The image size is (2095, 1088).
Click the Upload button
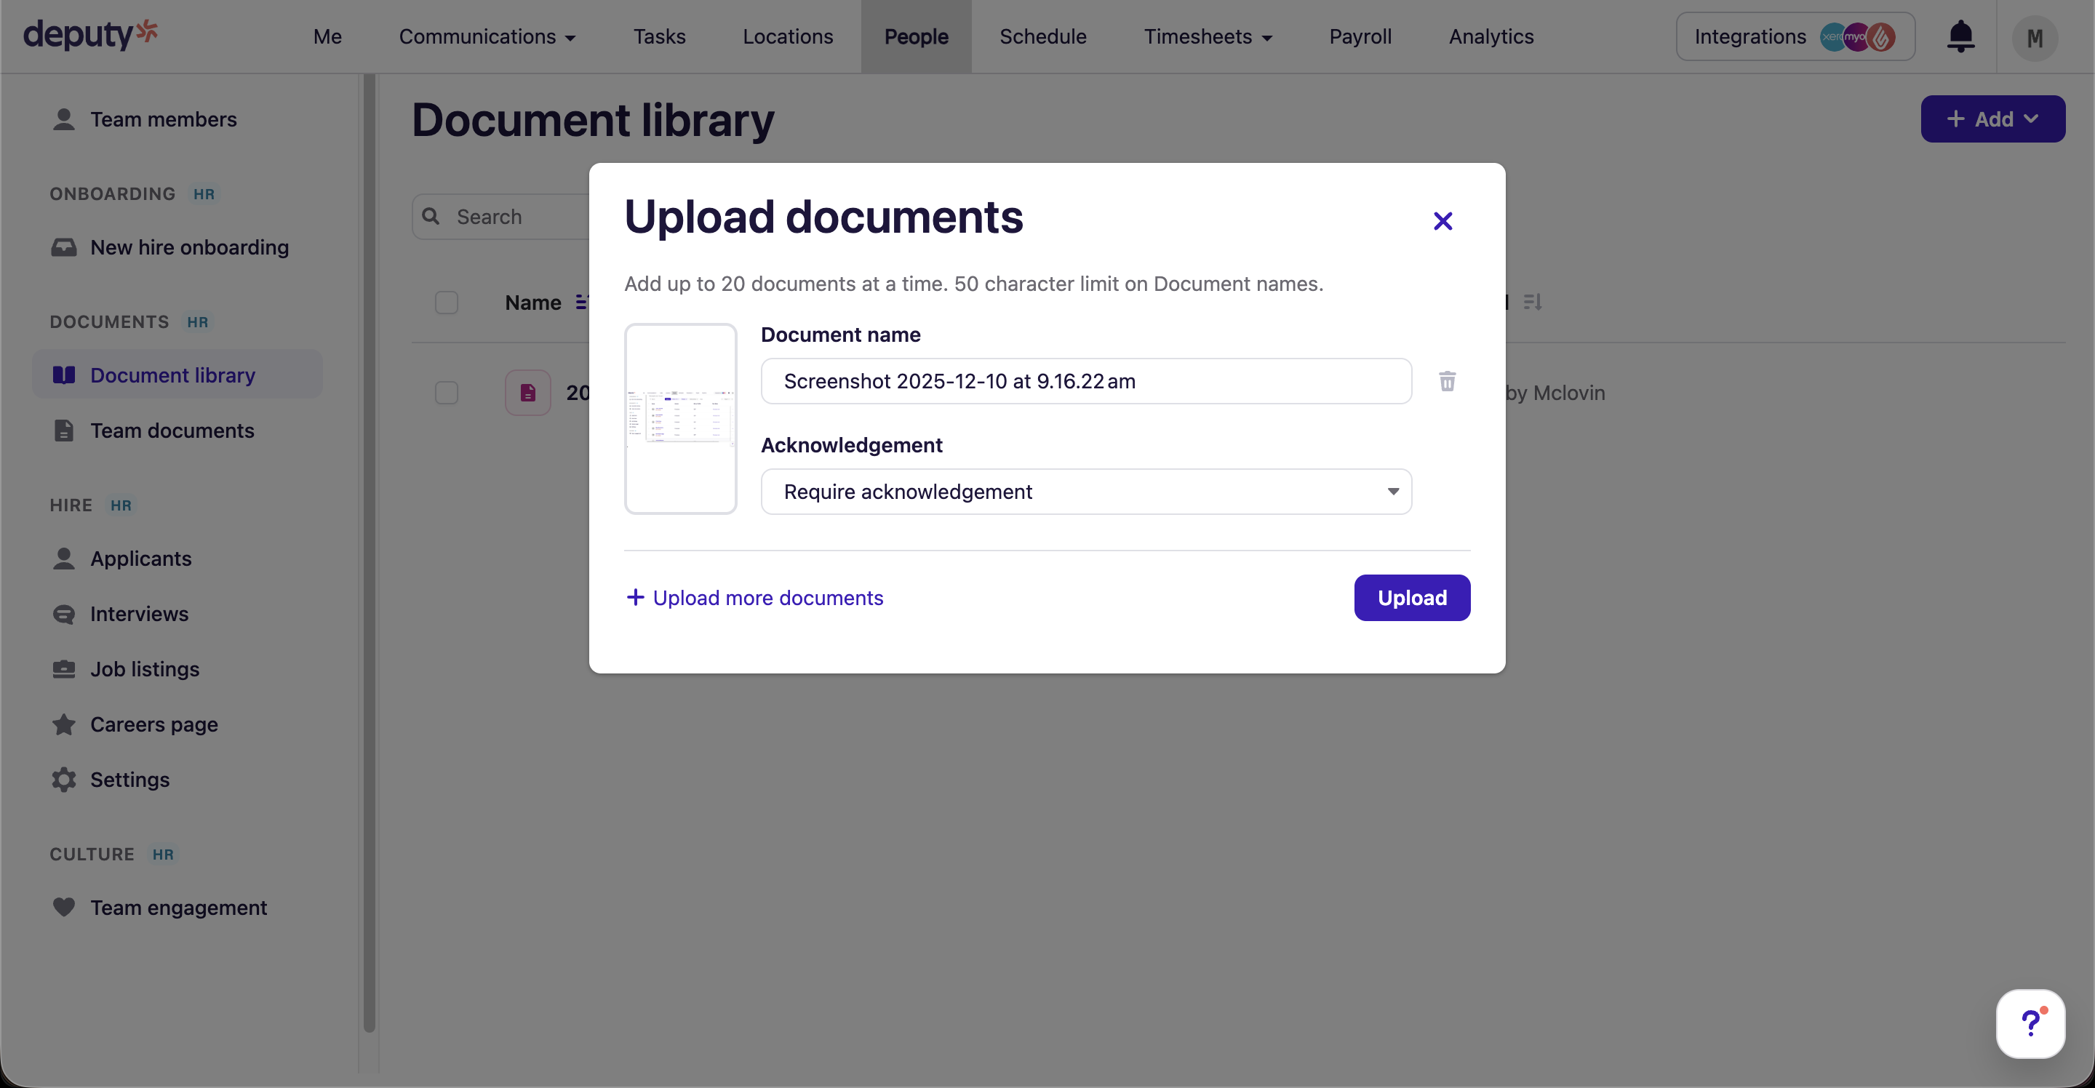[1412, 598]
